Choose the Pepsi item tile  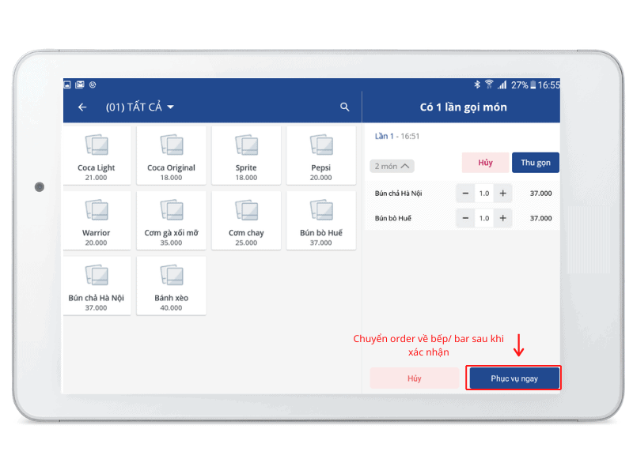point(320,155)
